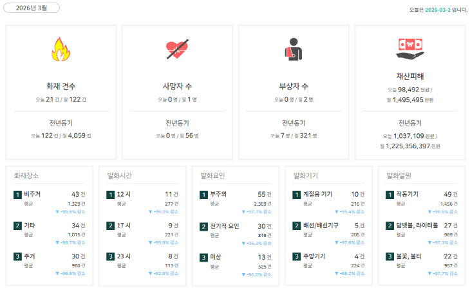This screenshot has width=470, height=288.
Task: Click the injured person icon
Action: pyautogui.click(x=293, y=50)
